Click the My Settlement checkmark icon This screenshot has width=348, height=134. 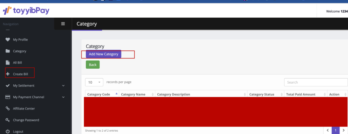[x=8, y=86]
